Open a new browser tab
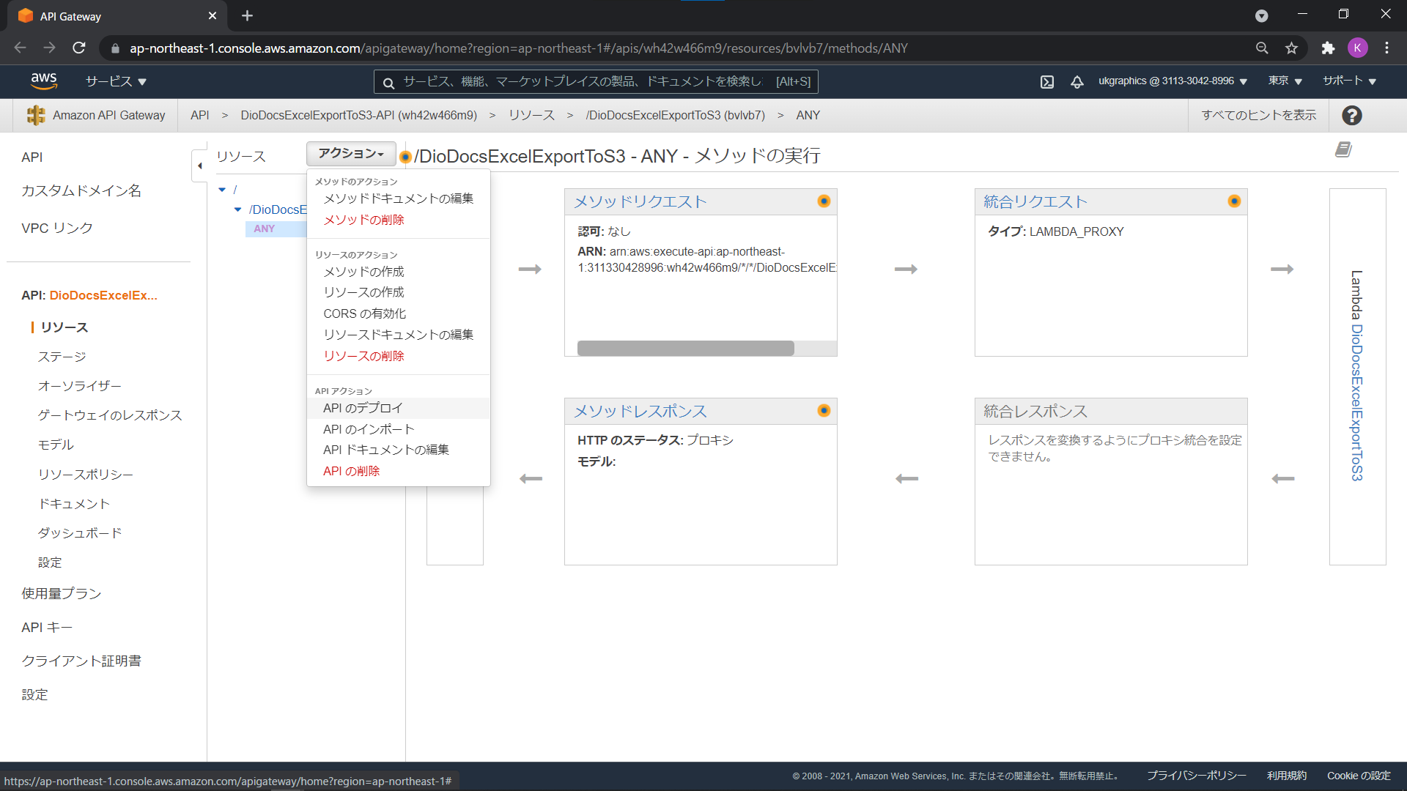The image size is (1407, 791). coord(247,16)
